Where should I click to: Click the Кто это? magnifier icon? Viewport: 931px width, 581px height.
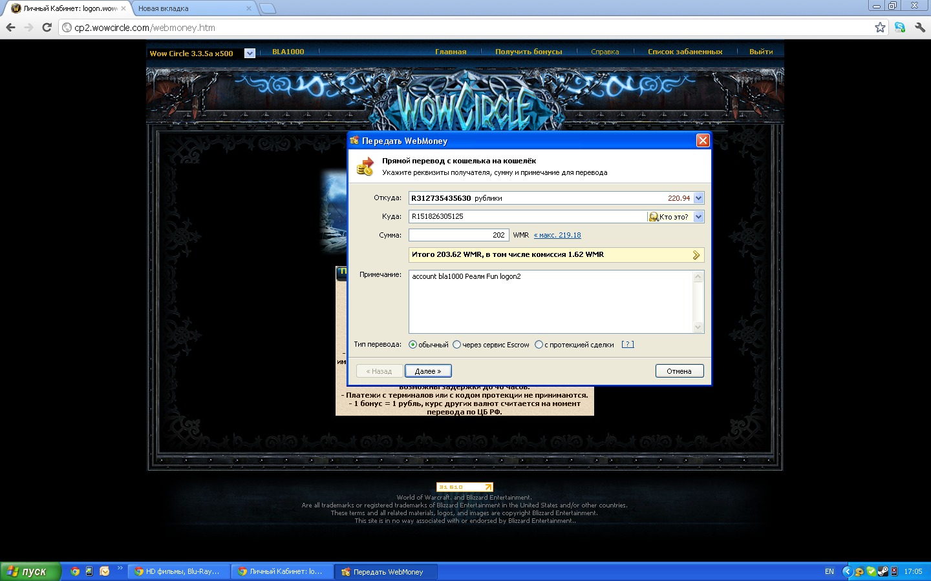click(x=654, y=217)
